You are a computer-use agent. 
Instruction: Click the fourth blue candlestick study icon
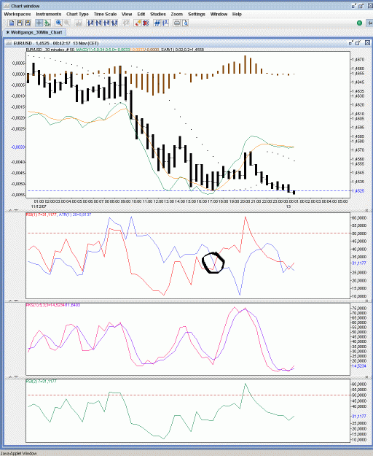coord(114,23)
